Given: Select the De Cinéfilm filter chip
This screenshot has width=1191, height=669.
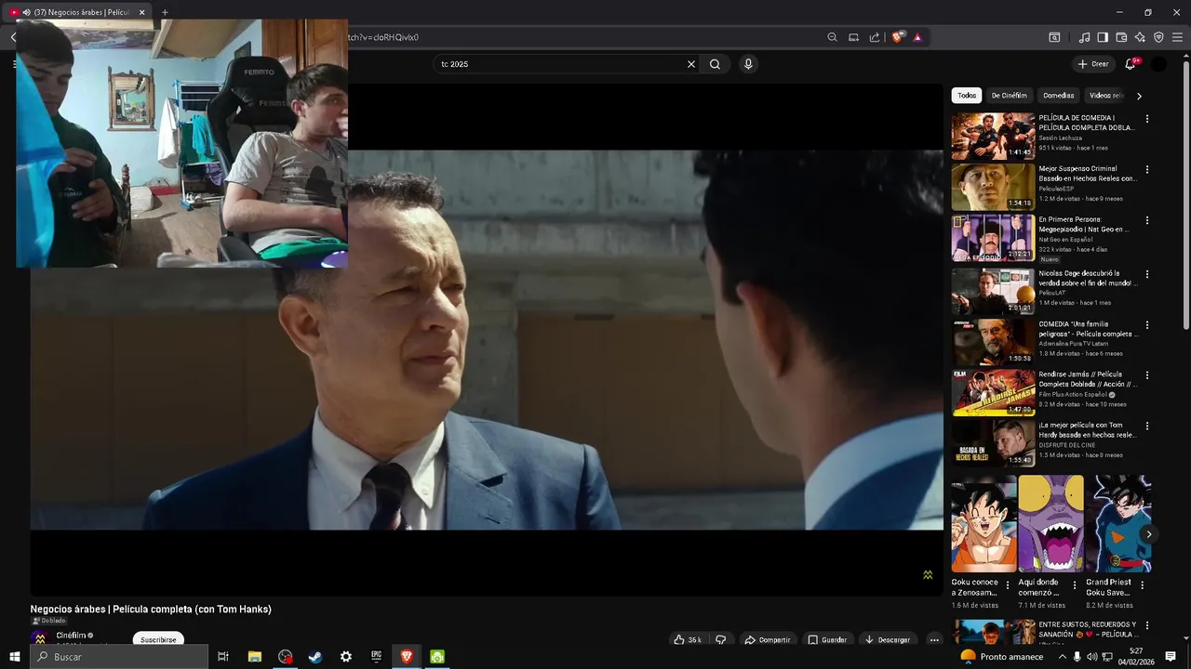Looking at the screenshot, I should [x=1009, y=96].
